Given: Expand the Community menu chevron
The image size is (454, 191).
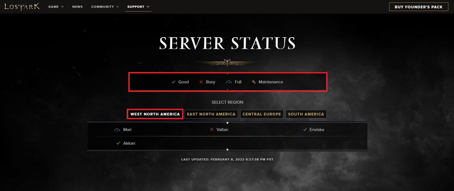Looking at the screenshot, I should click(x=118, y=7).
